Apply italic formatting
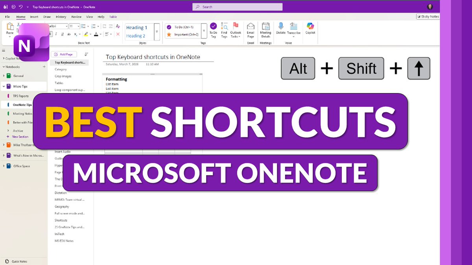 coord(57,34)
